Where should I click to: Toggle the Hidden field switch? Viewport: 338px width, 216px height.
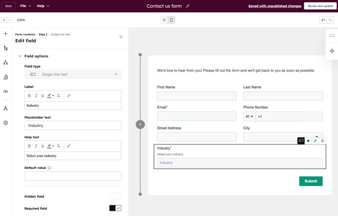pyautogui.click(x=115, y=196)
